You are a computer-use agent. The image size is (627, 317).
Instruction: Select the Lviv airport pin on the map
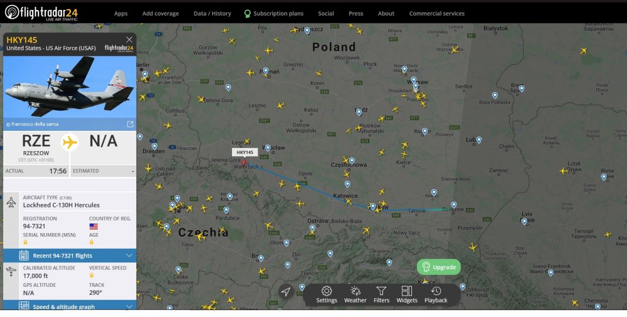coord(524,221)
